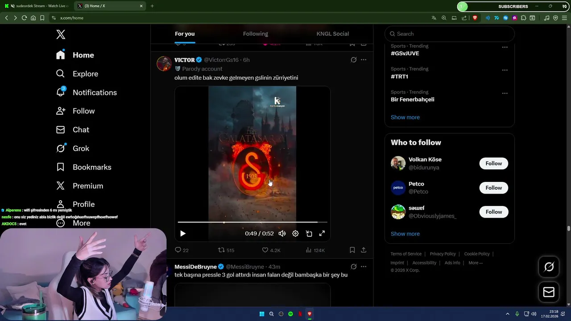Open the #GSvJUVE trending topic

pos(405,53)
